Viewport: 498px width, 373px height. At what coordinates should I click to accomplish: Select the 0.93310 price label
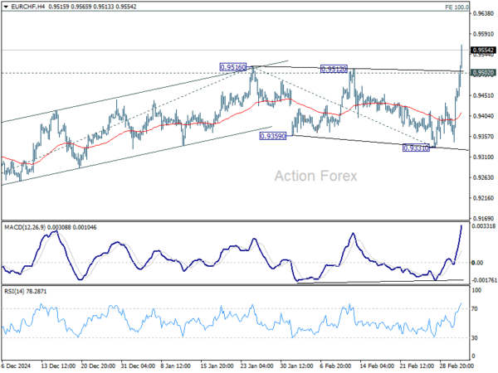tap(416, 148)
